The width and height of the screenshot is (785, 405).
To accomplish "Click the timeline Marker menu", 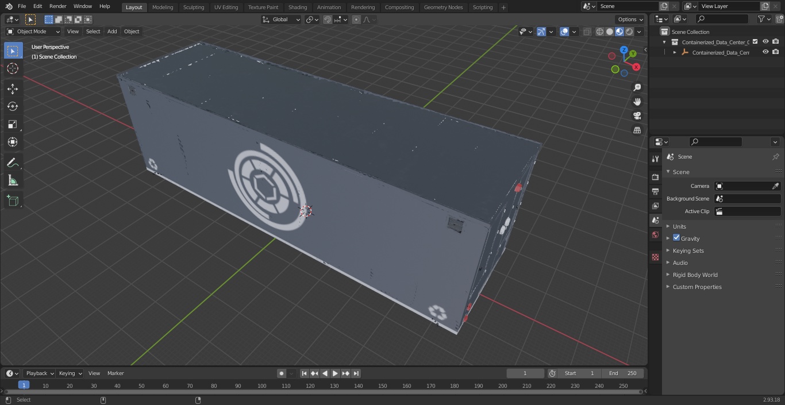I will [116, 373].
